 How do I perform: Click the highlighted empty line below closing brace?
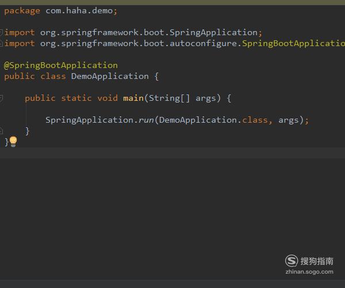172,153
